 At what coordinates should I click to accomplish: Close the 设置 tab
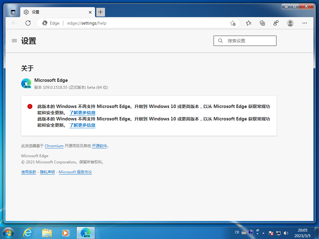(x=90, y=12)
